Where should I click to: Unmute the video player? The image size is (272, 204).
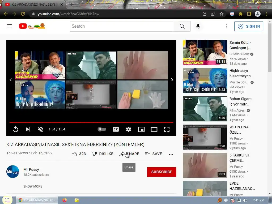41,129
